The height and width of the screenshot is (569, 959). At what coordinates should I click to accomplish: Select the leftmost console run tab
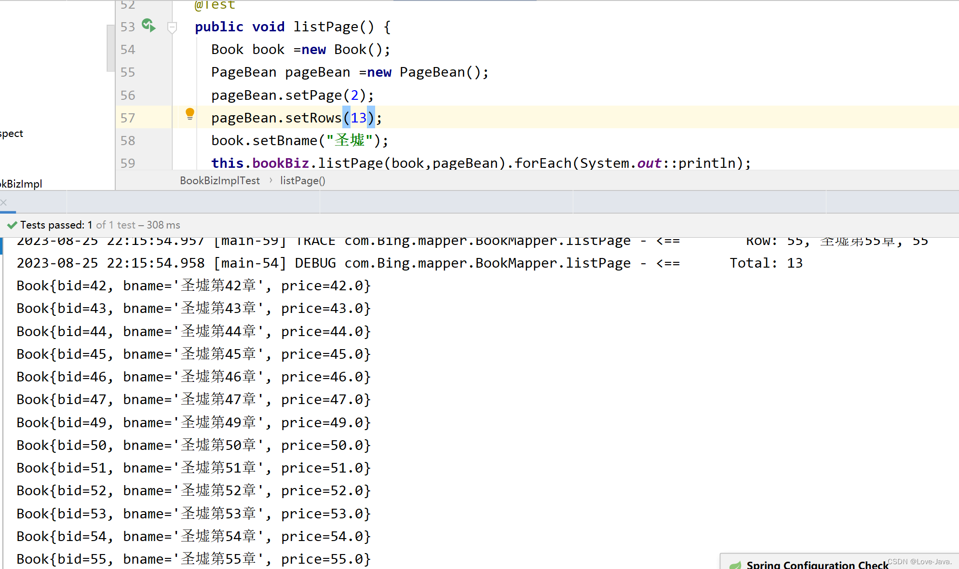[32, 202]
